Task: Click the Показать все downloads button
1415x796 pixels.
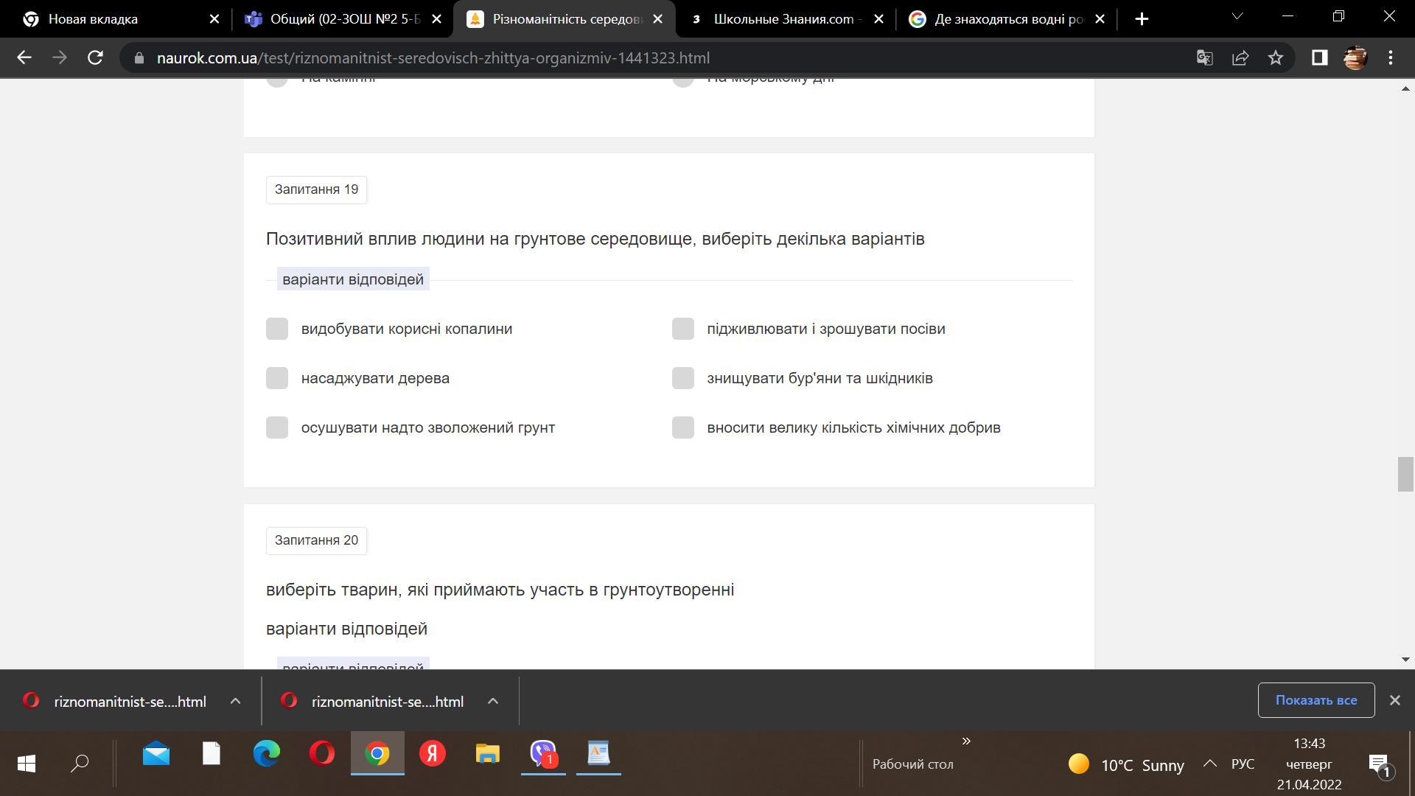Action: (x=1316, y=700)
